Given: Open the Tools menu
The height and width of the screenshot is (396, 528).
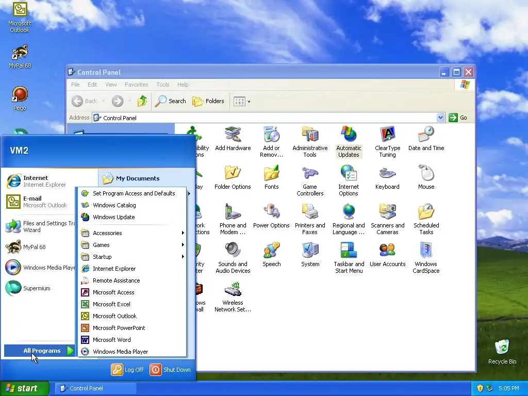Looking at the screenshot, I should pos(162,85).
